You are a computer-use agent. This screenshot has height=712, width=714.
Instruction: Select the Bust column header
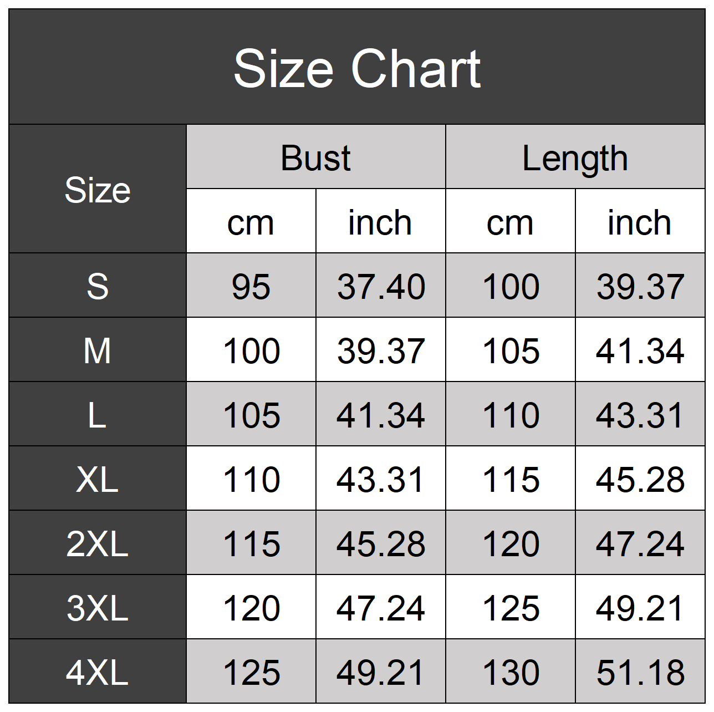tap(316, 157)
